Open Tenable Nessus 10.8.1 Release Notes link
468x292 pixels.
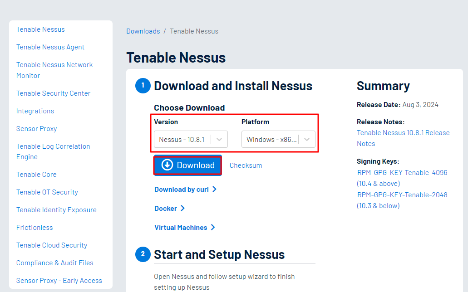[x=403, y=138]
